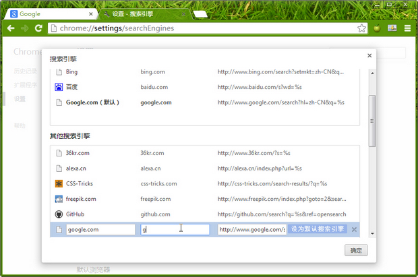Close the Google tab
The width and height of the screenshot is (418, 277).
click(91, 14)
